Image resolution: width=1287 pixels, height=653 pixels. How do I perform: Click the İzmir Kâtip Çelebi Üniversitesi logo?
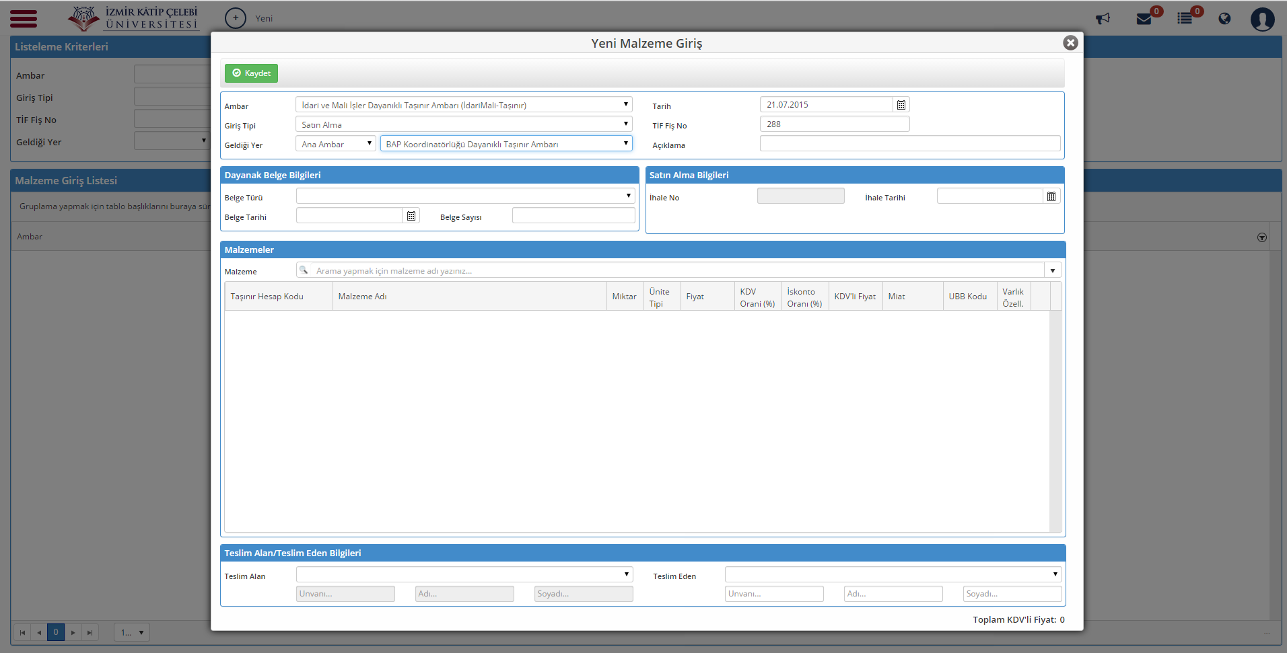133,18
